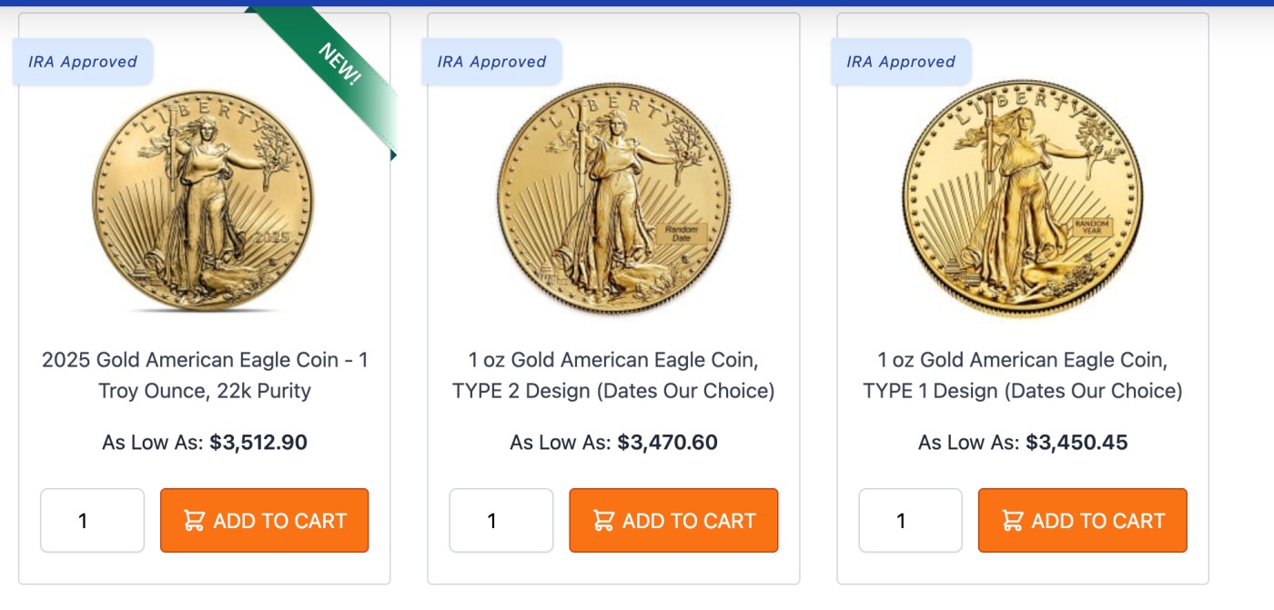
Task: Add the TYPE 1 Design Eagle to cart
Action: [x=1082, y=520]
